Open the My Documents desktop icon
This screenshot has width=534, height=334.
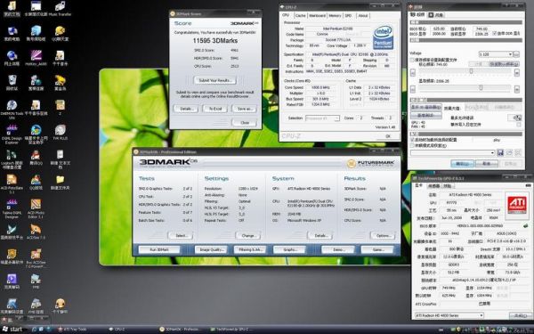click(12, 9)
